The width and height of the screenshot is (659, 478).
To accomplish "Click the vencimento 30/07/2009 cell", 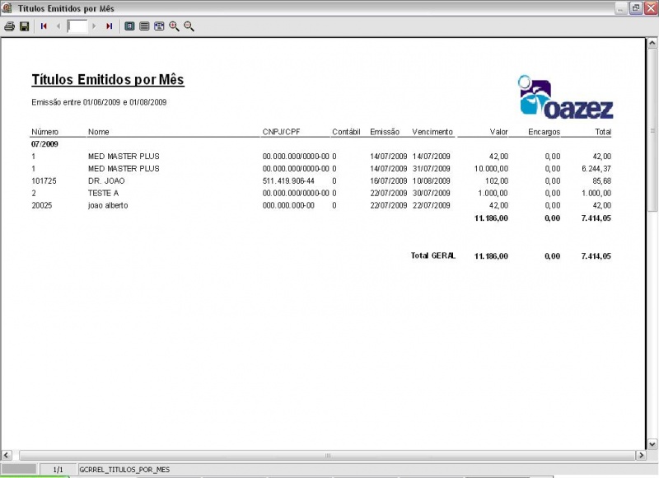I will pos(431,193).
